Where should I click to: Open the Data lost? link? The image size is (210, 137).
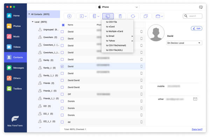point(197,129)
